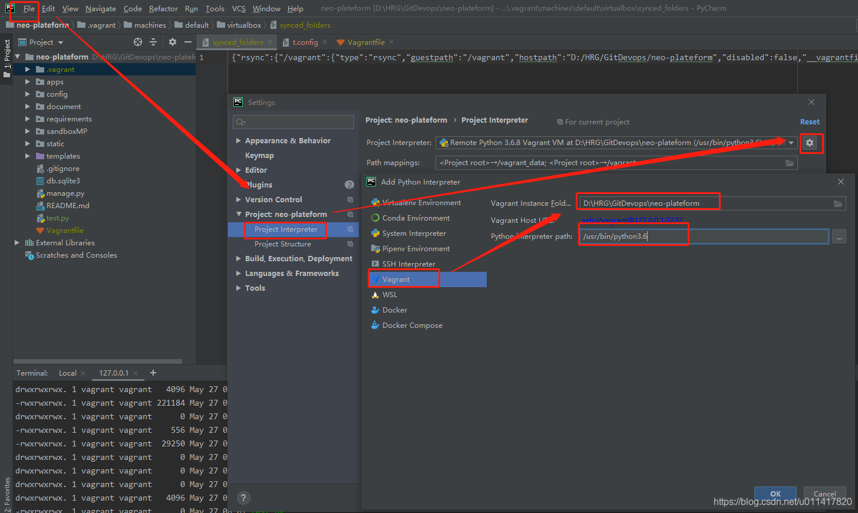The image size is (858, 513).
Task: Switch to Local terminal tab
Action: pyautogui.click(x=68, y=373)
